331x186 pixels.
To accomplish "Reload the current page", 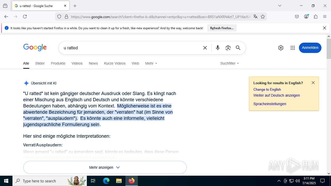I will click(x=25, y=17).
